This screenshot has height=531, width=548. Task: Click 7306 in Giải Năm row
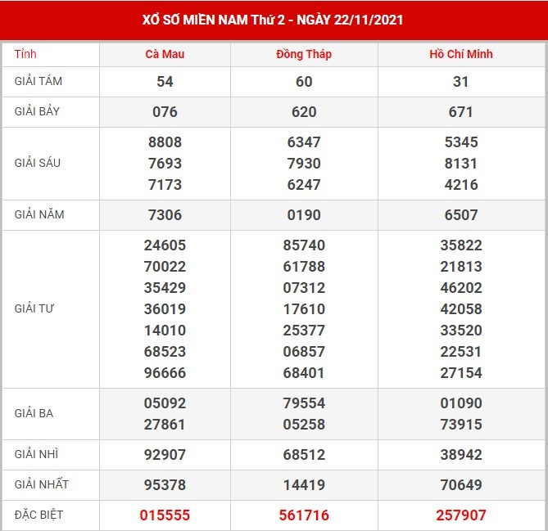point(165,215)
